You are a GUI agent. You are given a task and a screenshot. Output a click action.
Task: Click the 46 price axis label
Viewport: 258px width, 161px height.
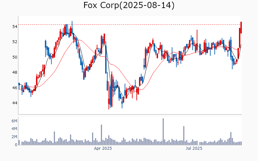pos(15,88)
